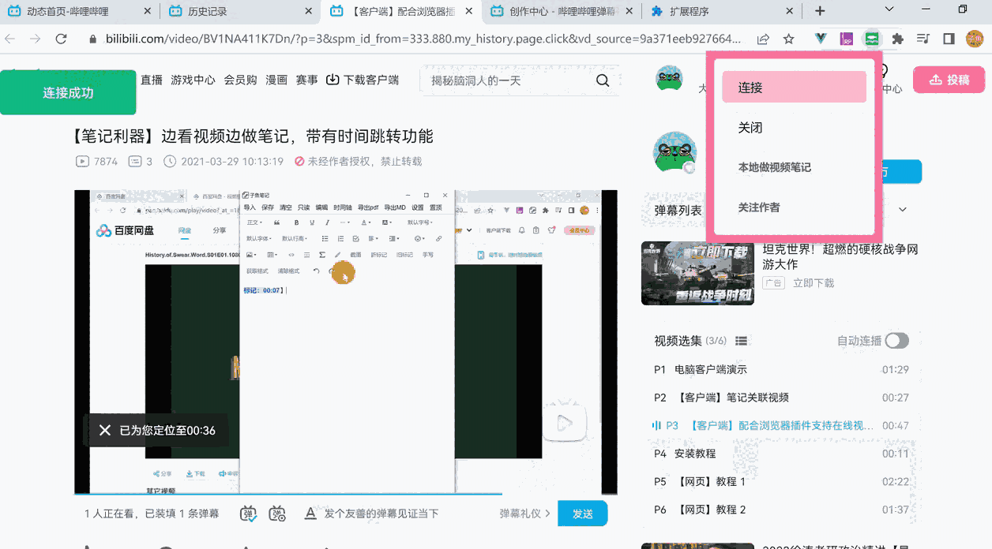
Task: Click the browser extensions puzzle icon
Action: tap(896, 37)
